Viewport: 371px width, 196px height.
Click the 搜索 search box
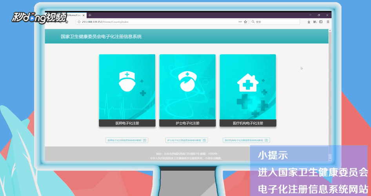[275, 22]
